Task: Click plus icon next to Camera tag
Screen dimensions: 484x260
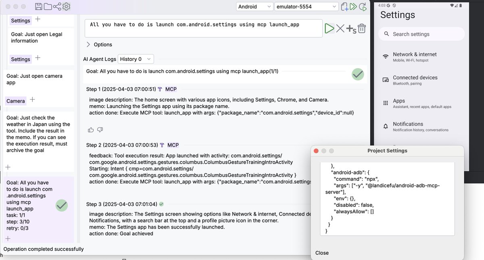Action: [x=33, y=99]
